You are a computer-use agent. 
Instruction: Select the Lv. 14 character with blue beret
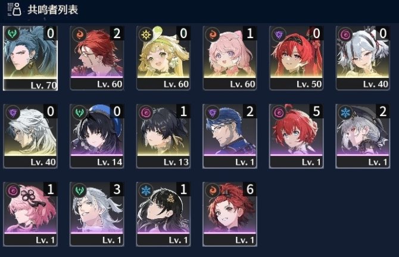tap(97, 136)
